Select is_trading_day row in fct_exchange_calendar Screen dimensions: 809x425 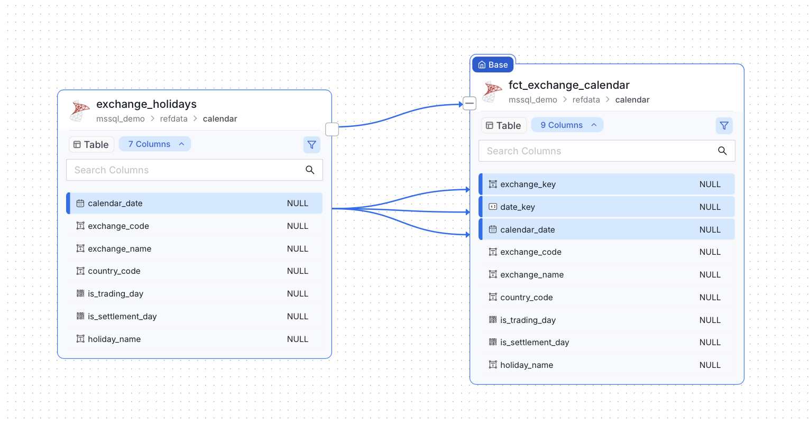tap(607, 320)
